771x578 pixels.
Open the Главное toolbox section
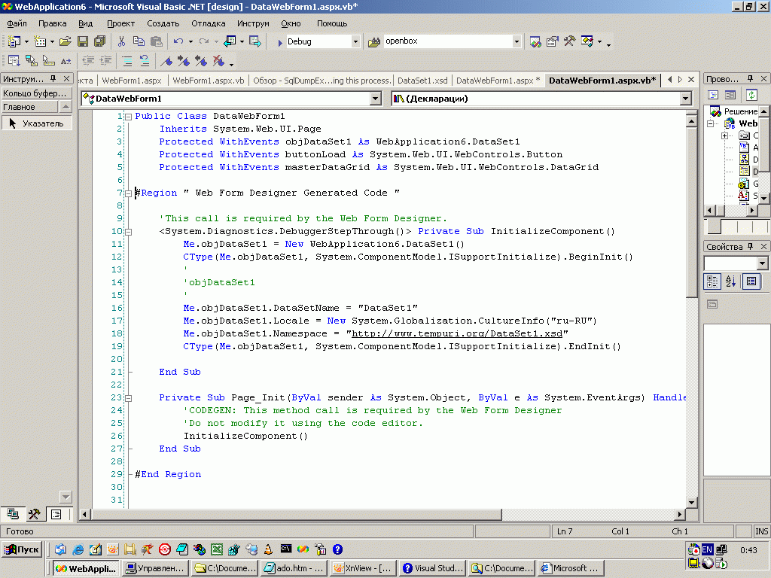pos(29,107)
